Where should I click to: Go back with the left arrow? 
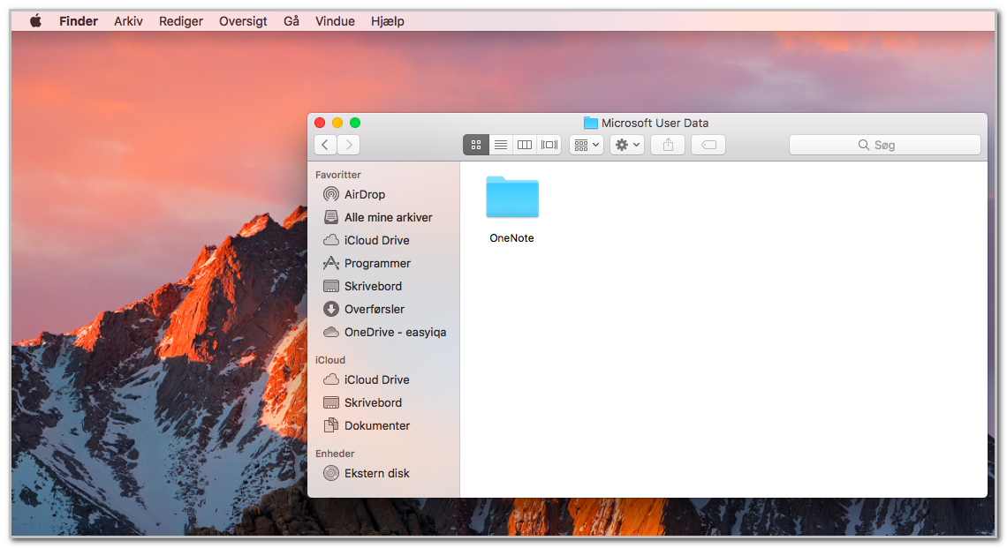[x=326, y=145]
